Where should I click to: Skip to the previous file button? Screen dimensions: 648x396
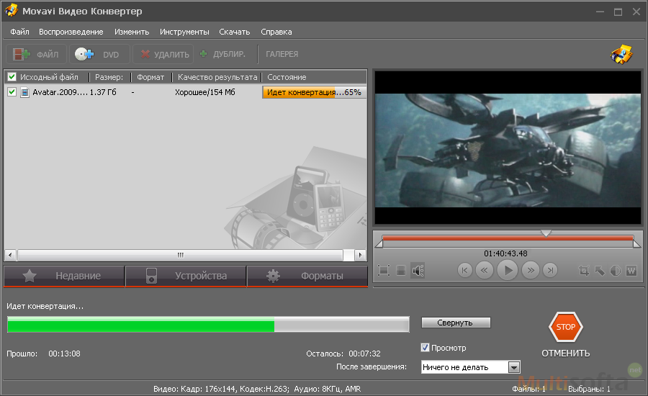465,271
